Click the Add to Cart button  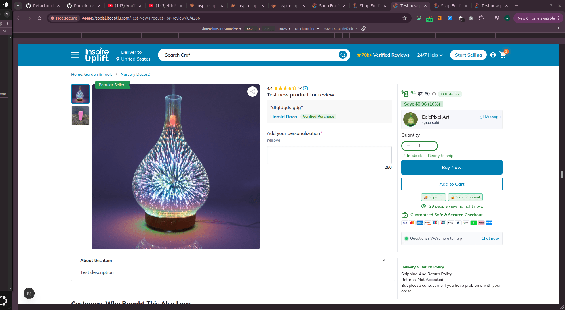tap(452, 184)
